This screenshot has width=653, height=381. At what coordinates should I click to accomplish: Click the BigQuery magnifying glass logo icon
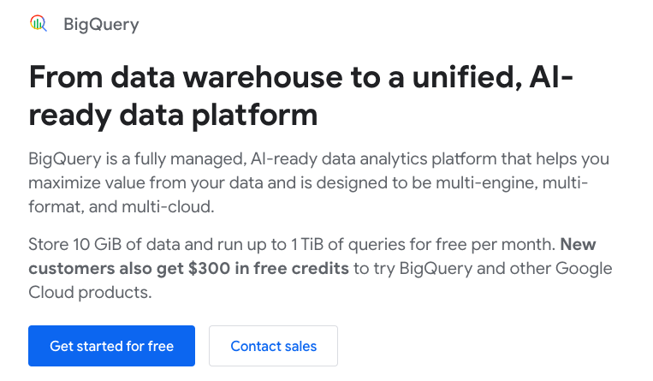point(39,24)
